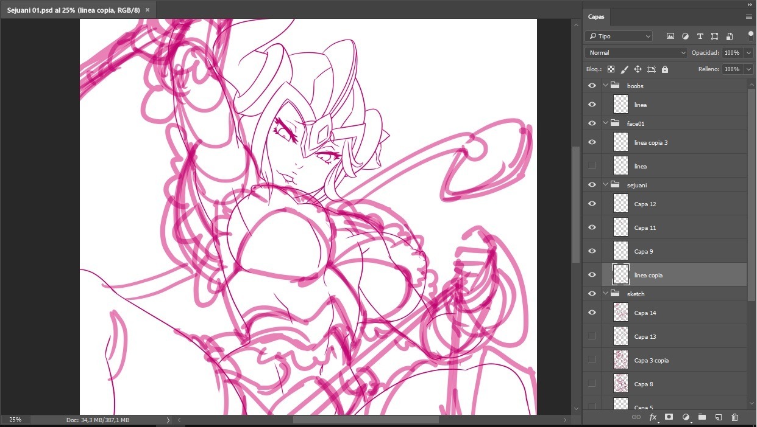
Task: Hide the Capa 12 layer
Action: (592, 204)
